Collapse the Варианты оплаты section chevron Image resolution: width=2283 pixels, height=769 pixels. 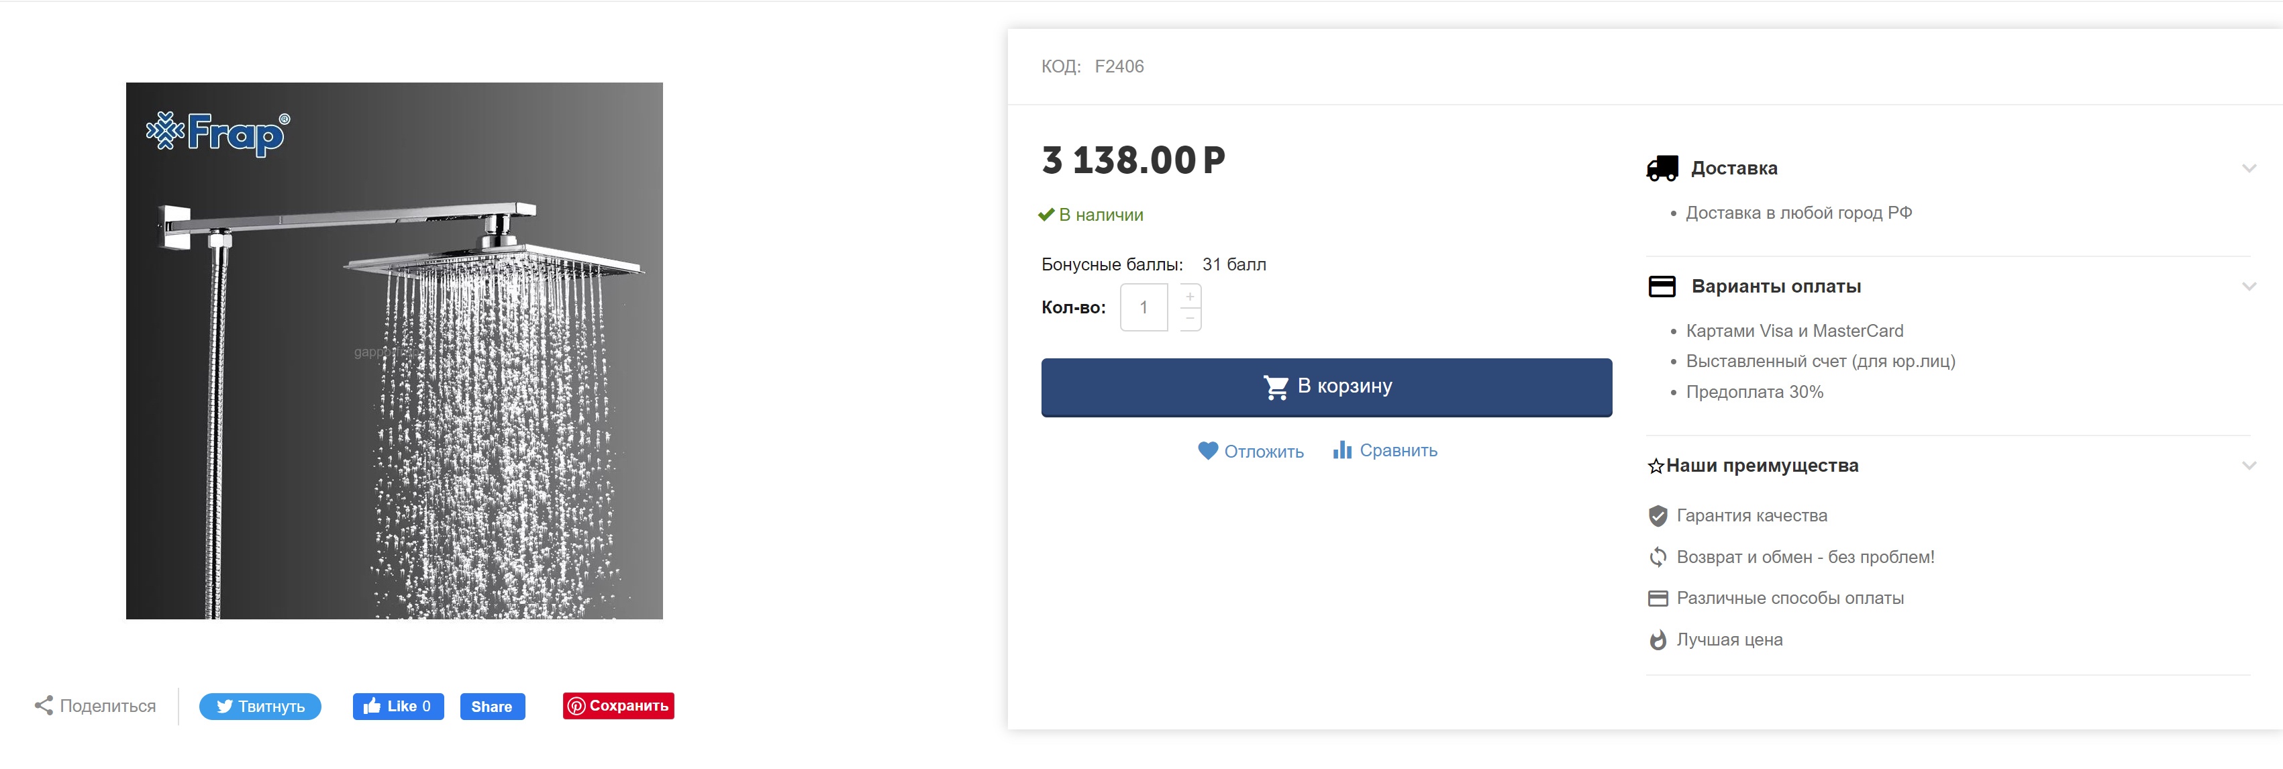click(x=2248, y=286)
